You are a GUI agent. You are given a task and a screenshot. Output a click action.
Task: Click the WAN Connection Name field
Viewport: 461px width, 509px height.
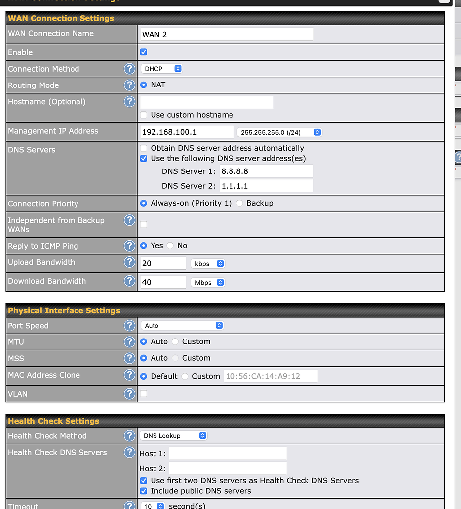(x=227, y=34)
